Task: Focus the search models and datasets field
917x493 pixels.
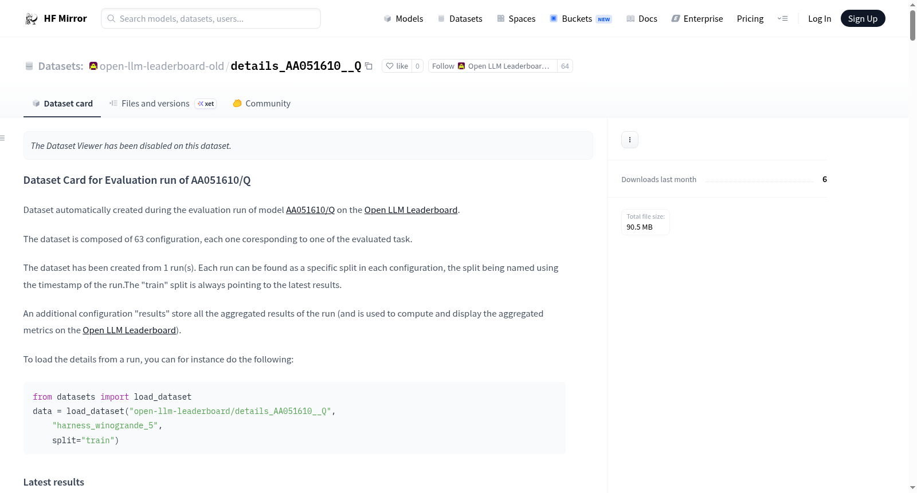Action: click(x=211, y=18)
